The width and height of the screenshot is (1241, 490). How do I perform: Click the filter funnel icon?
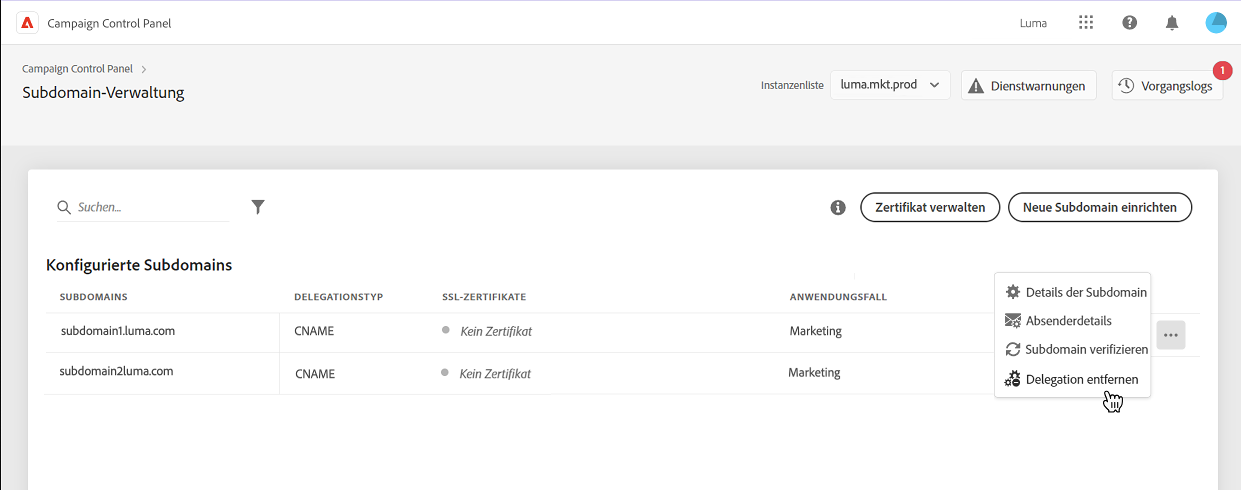click(258, 206)
